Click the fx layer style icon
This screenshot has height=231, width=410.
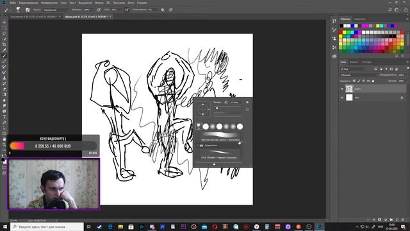pyautogui.click(x=374, y=219)
